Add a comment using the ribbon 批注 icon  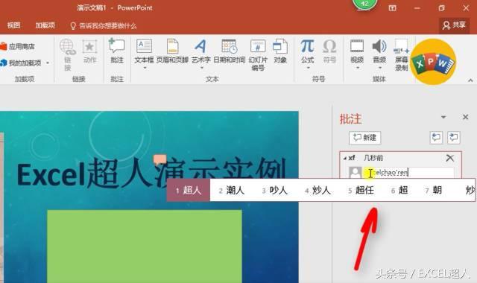pos(117,51)
